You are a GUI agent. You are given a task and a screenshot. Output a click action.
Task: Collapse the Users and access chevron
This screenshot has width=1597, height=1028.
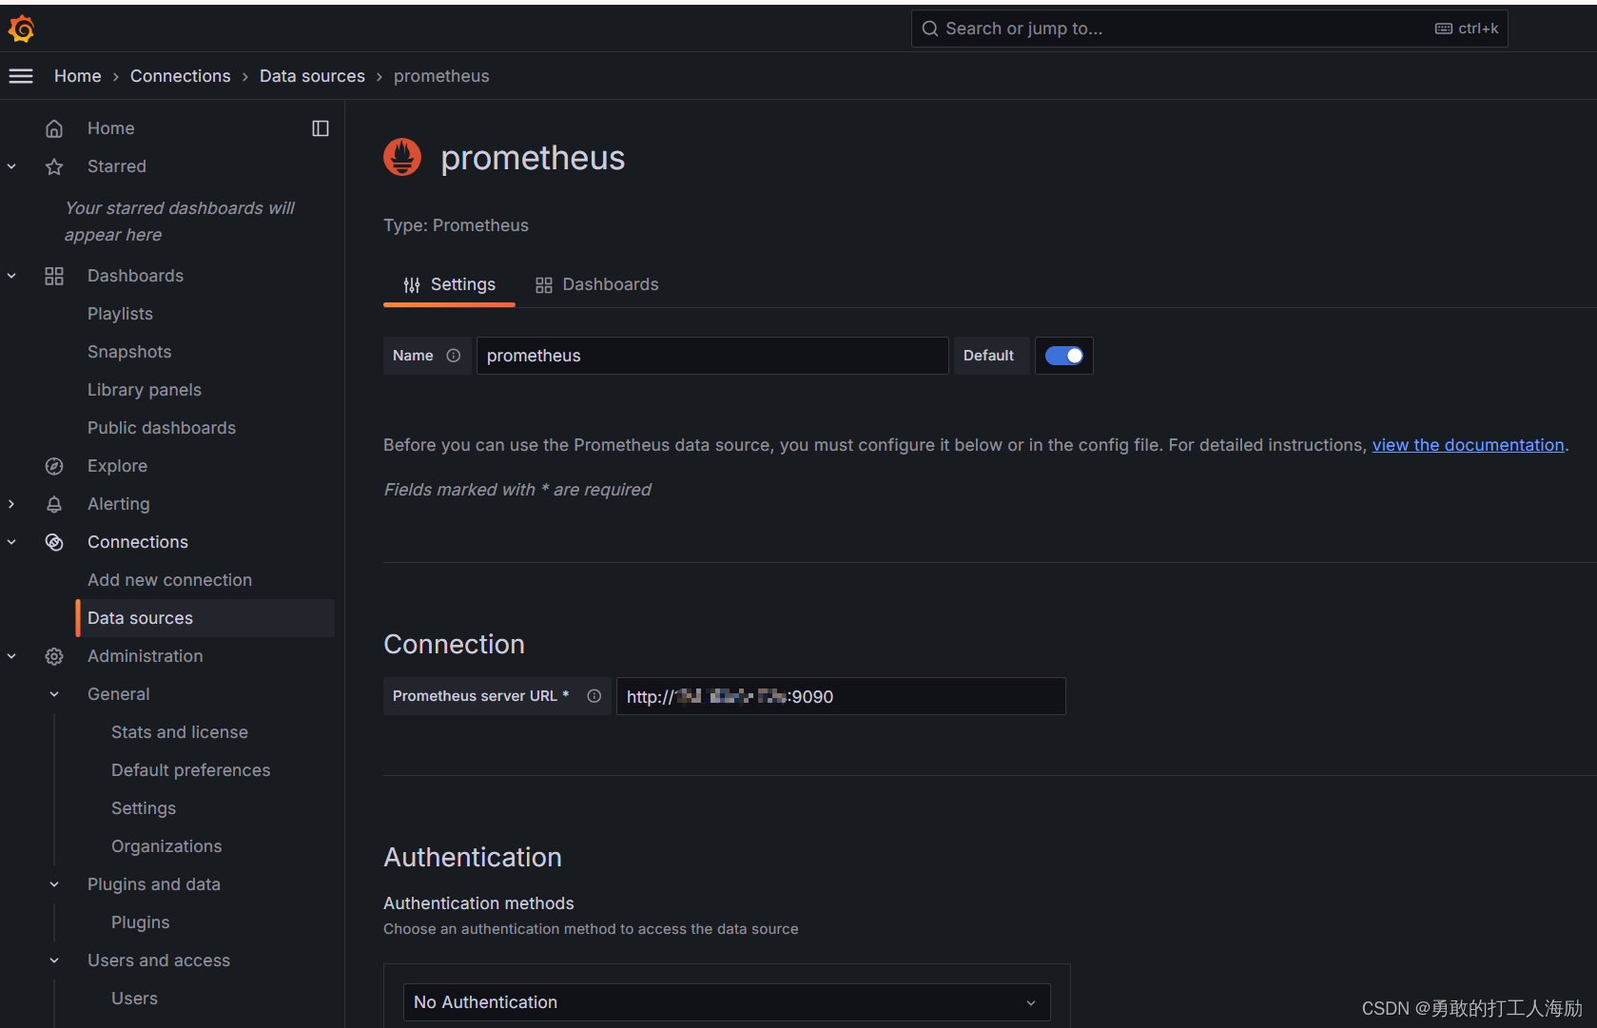coord(54,960)
